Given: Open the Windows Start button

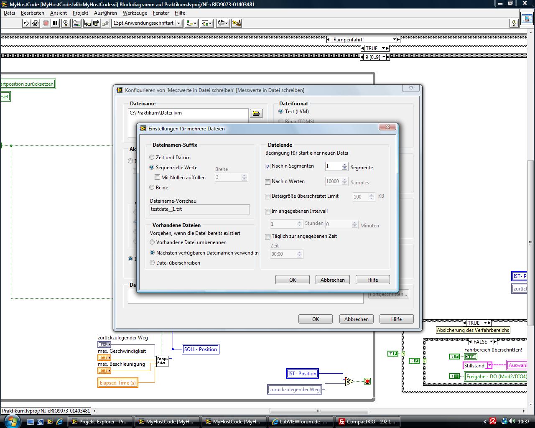Looking at the screenshot, I should pos(11,421).
